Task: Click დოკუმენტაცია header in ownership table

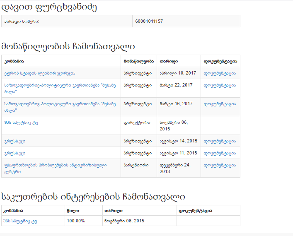Action: tap(196, 211)
